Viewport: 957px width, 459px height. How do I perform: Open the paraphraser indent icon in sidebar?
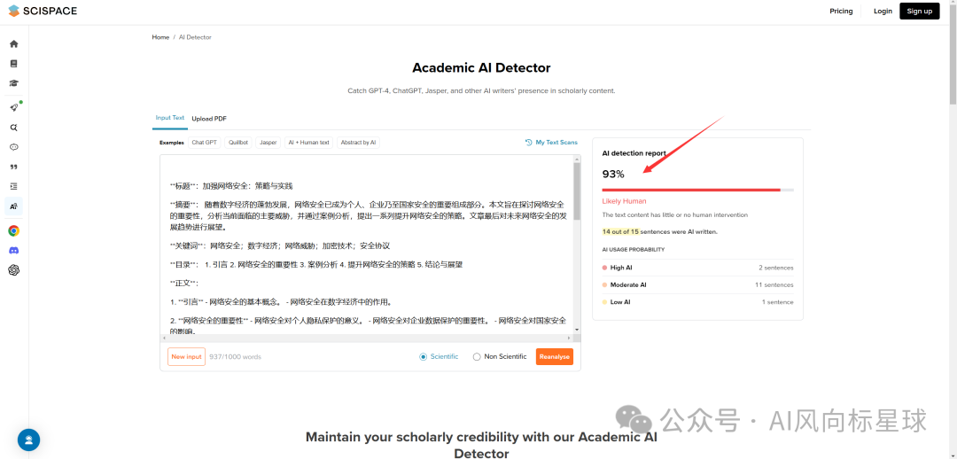pyautogui.click(x=13, y=186)
